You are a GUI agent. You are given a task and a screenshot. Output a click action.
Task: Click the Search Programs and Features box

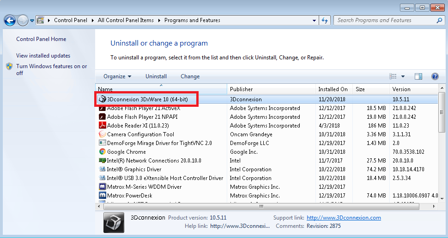coord(386,20)
